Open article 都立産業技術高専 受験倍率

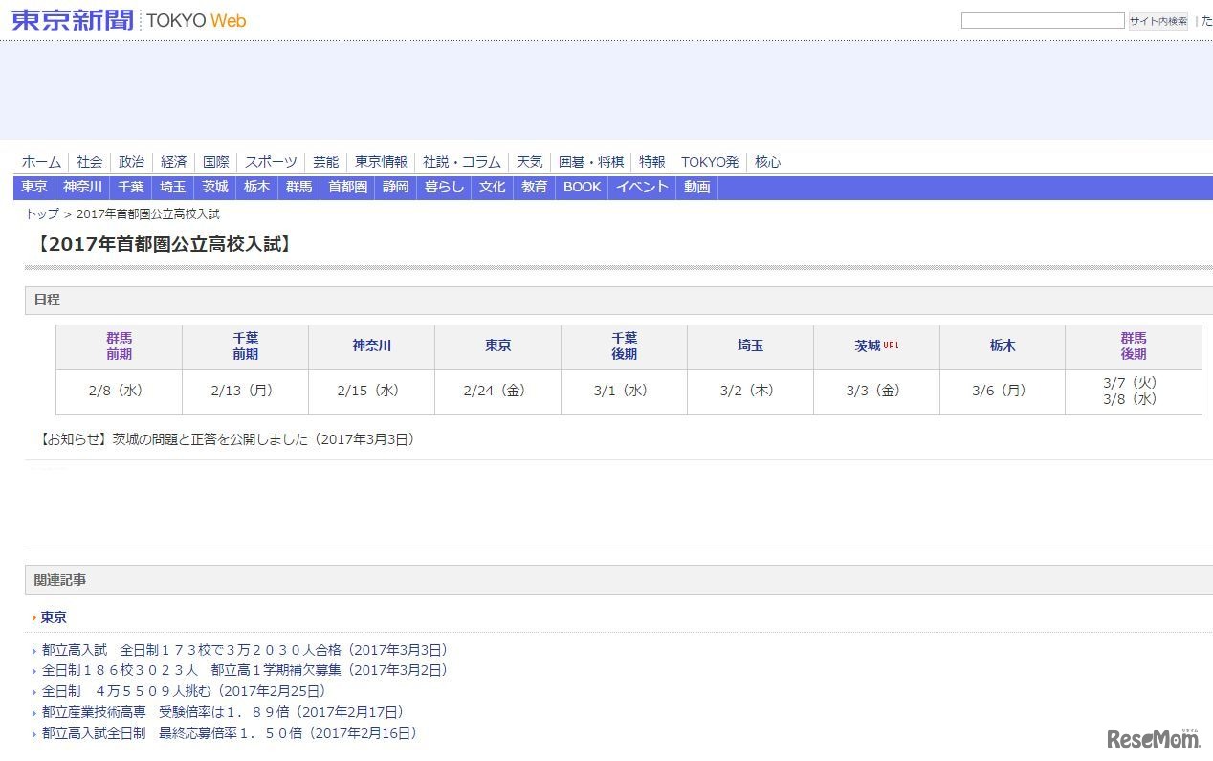(x=222, y=712)
